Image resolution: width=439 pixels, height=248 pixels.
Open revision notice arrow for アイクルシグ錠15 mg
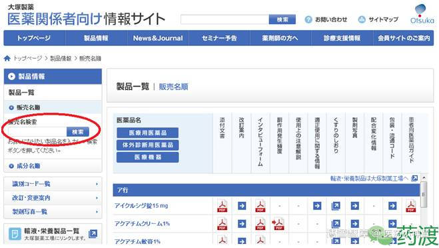(242, 206)
